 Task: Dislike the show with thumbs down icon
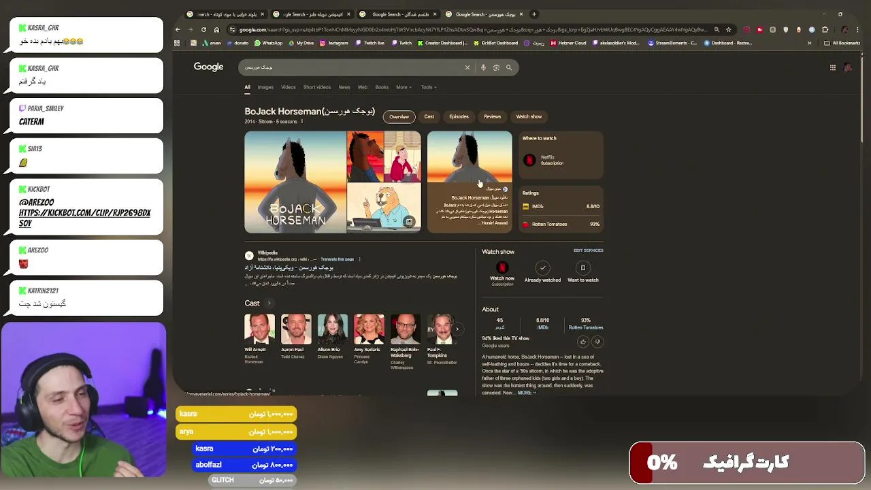tap(597, 342)
